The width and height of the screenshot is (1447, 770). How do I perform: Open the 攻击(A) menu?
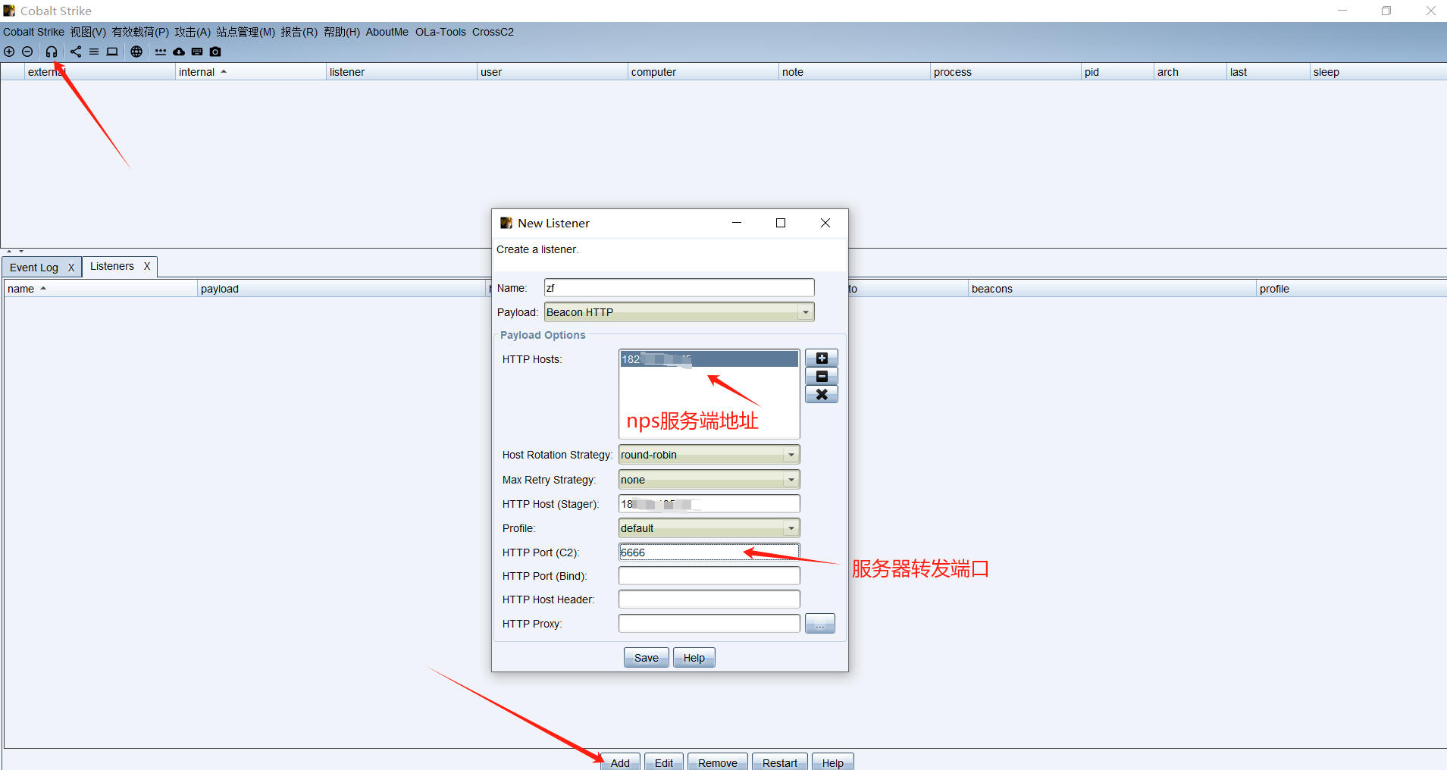193,32
